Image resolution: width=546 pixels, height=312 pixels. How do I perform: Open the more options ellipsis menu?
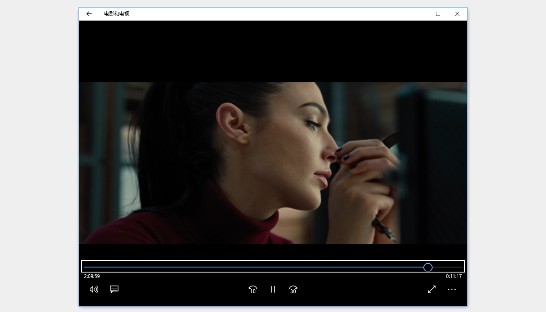point(452,289)
